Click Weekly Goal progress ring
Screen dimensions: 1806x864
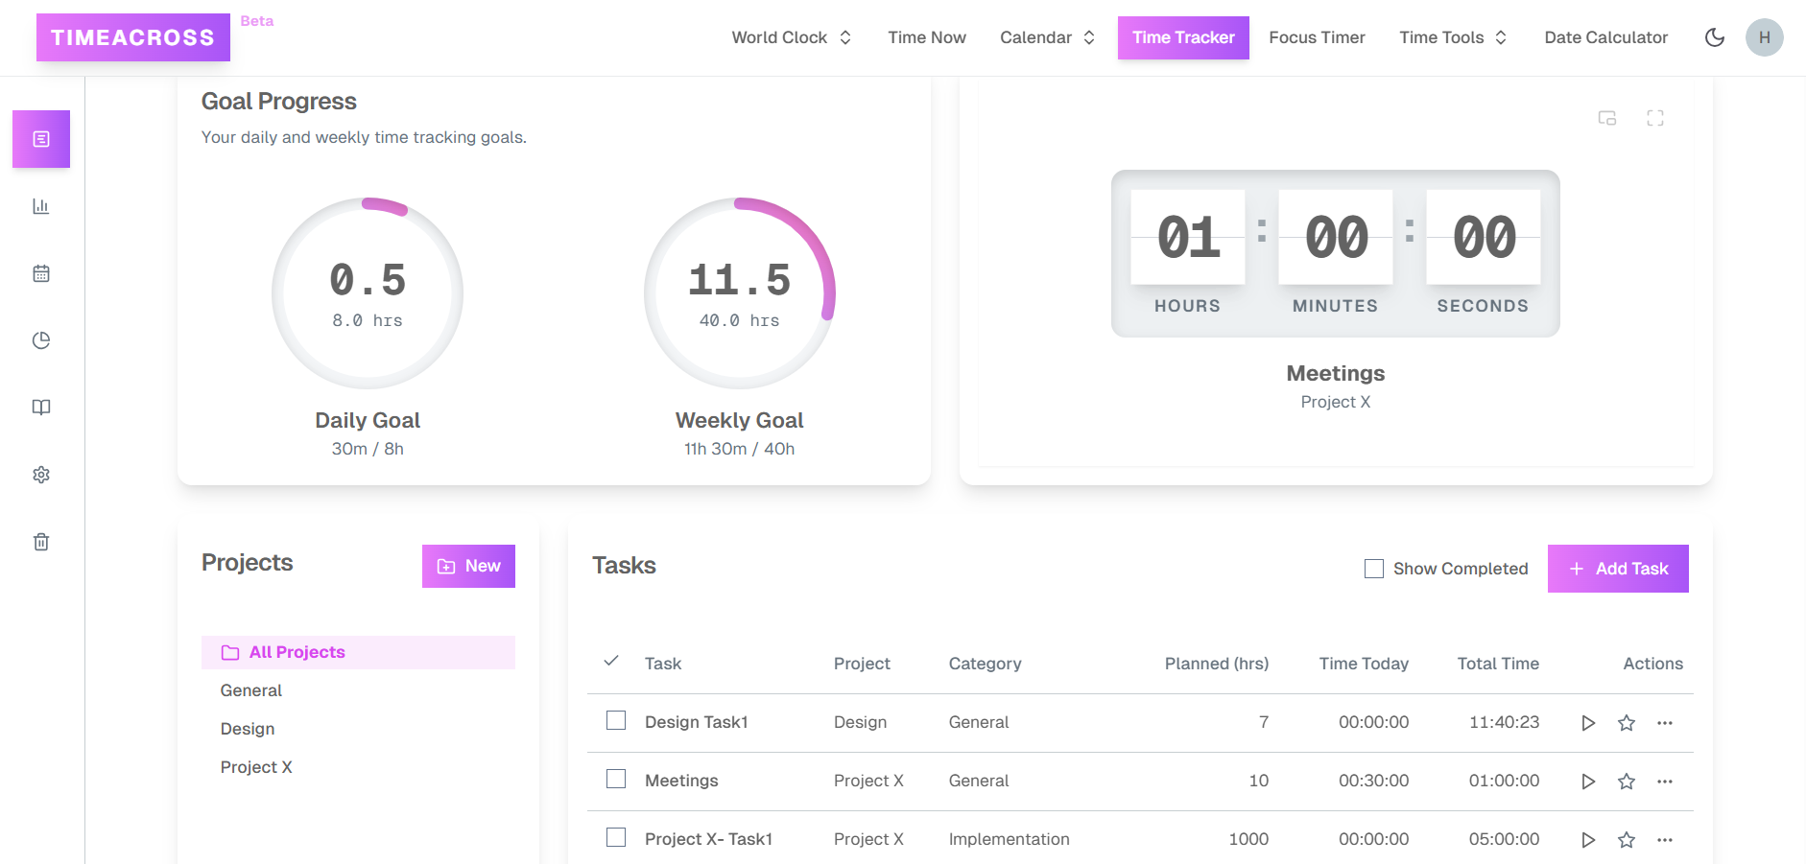[740, 293]
